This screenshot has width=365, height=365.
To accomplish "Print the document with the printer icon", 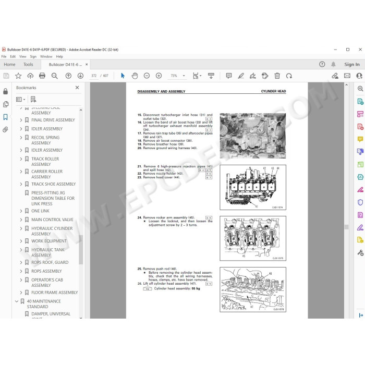I will point(42,76).
